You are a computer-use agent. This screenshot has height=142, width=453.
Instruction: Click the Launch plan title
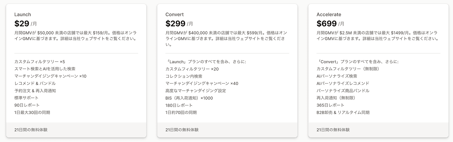(23, 15)
